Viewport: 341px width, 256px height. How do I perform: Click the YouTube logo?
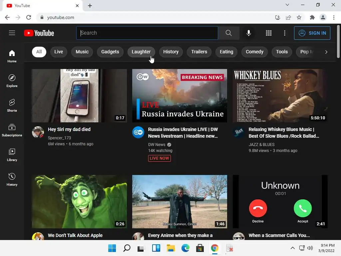[x=39, y=33]
